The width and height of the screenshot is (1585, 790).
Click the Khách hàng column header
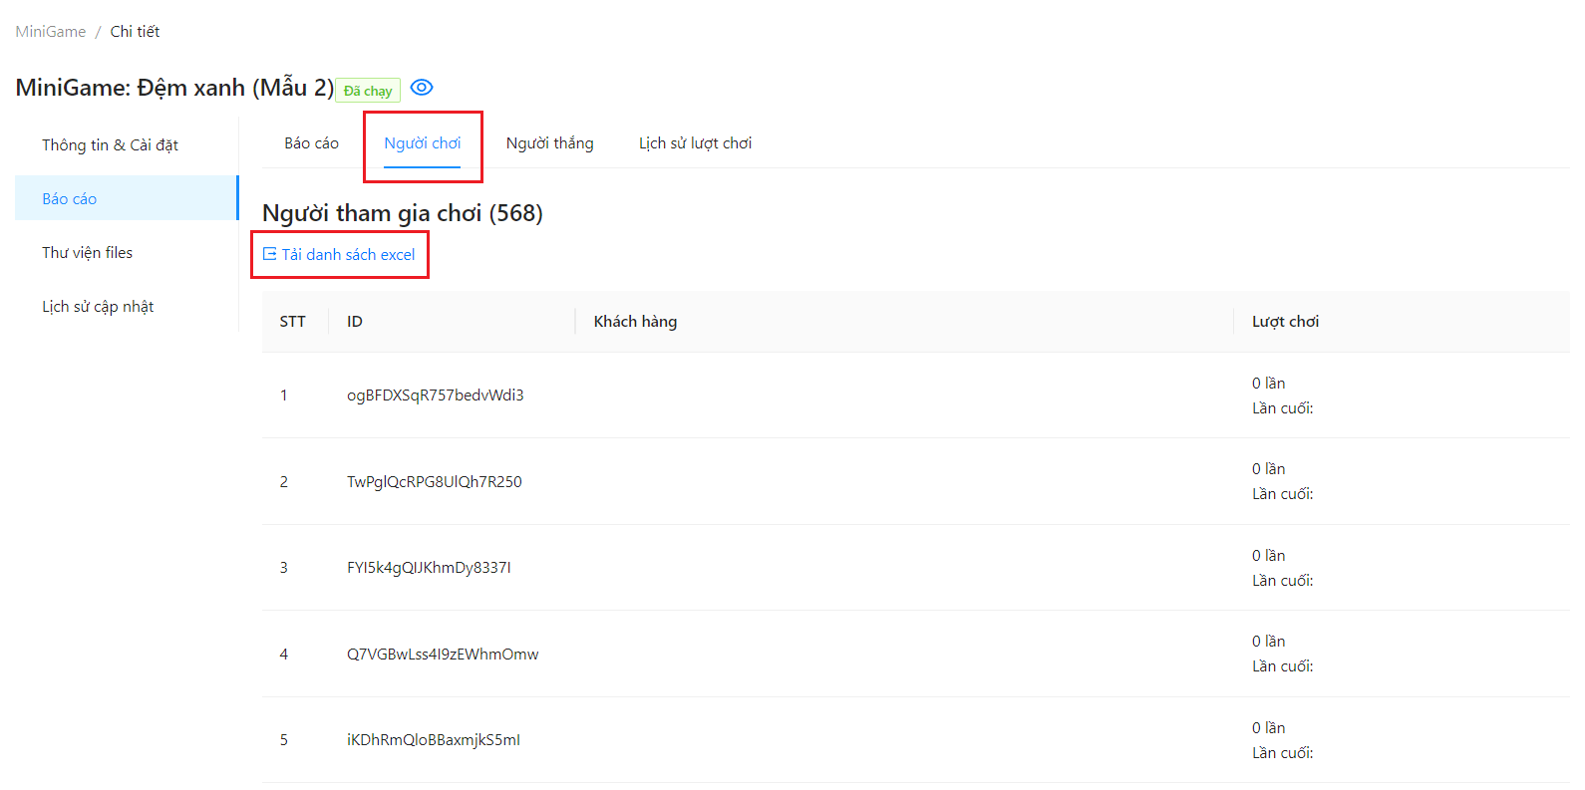635,322
